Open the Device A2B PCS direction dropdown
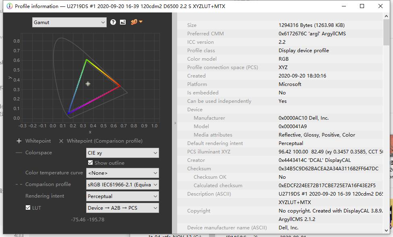Screen dimensions: 393x237 (x=122, y=208)
